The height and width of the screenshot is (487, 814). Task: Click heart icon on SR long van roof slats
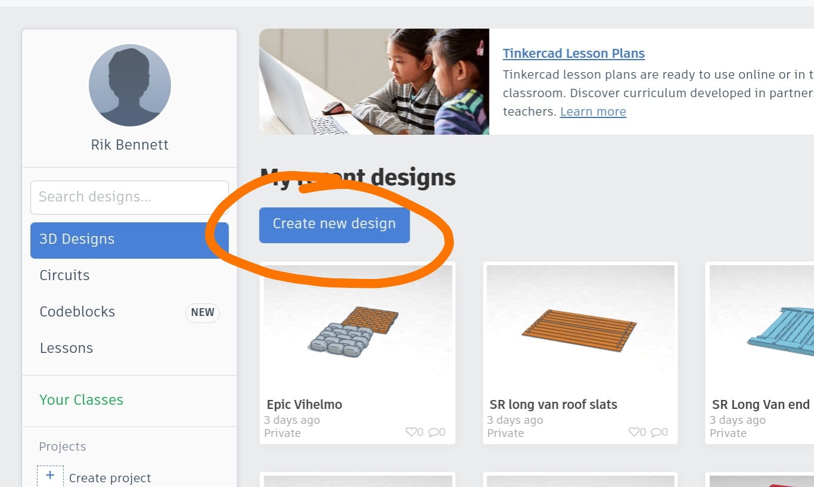point(633,432)
